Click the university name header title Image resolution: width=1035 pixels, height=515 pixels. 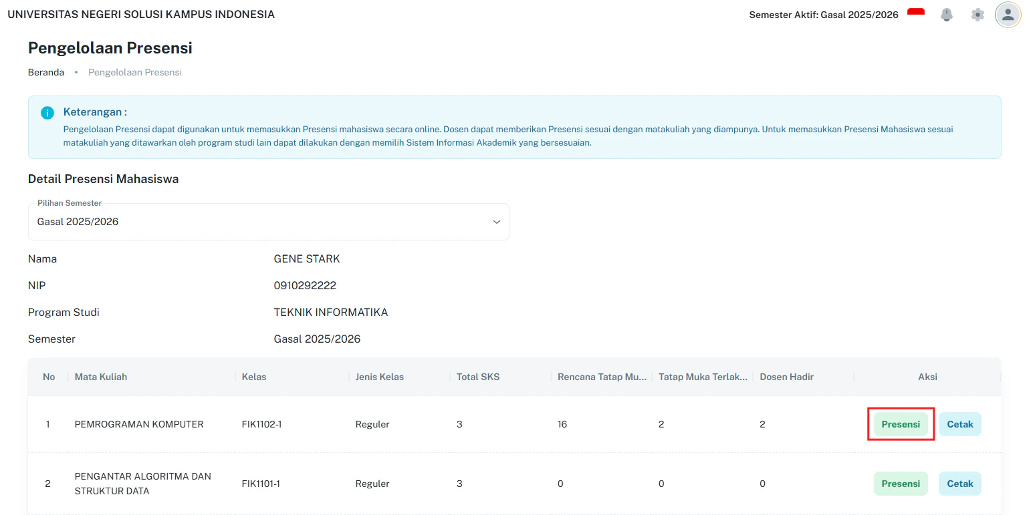pyautogui.click(x=141, y=14)
